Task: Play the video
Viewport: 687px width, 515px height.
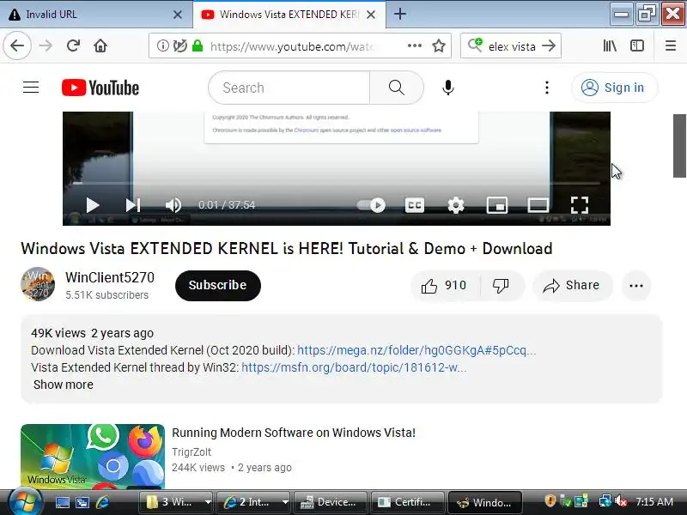Action: [93, 205]
